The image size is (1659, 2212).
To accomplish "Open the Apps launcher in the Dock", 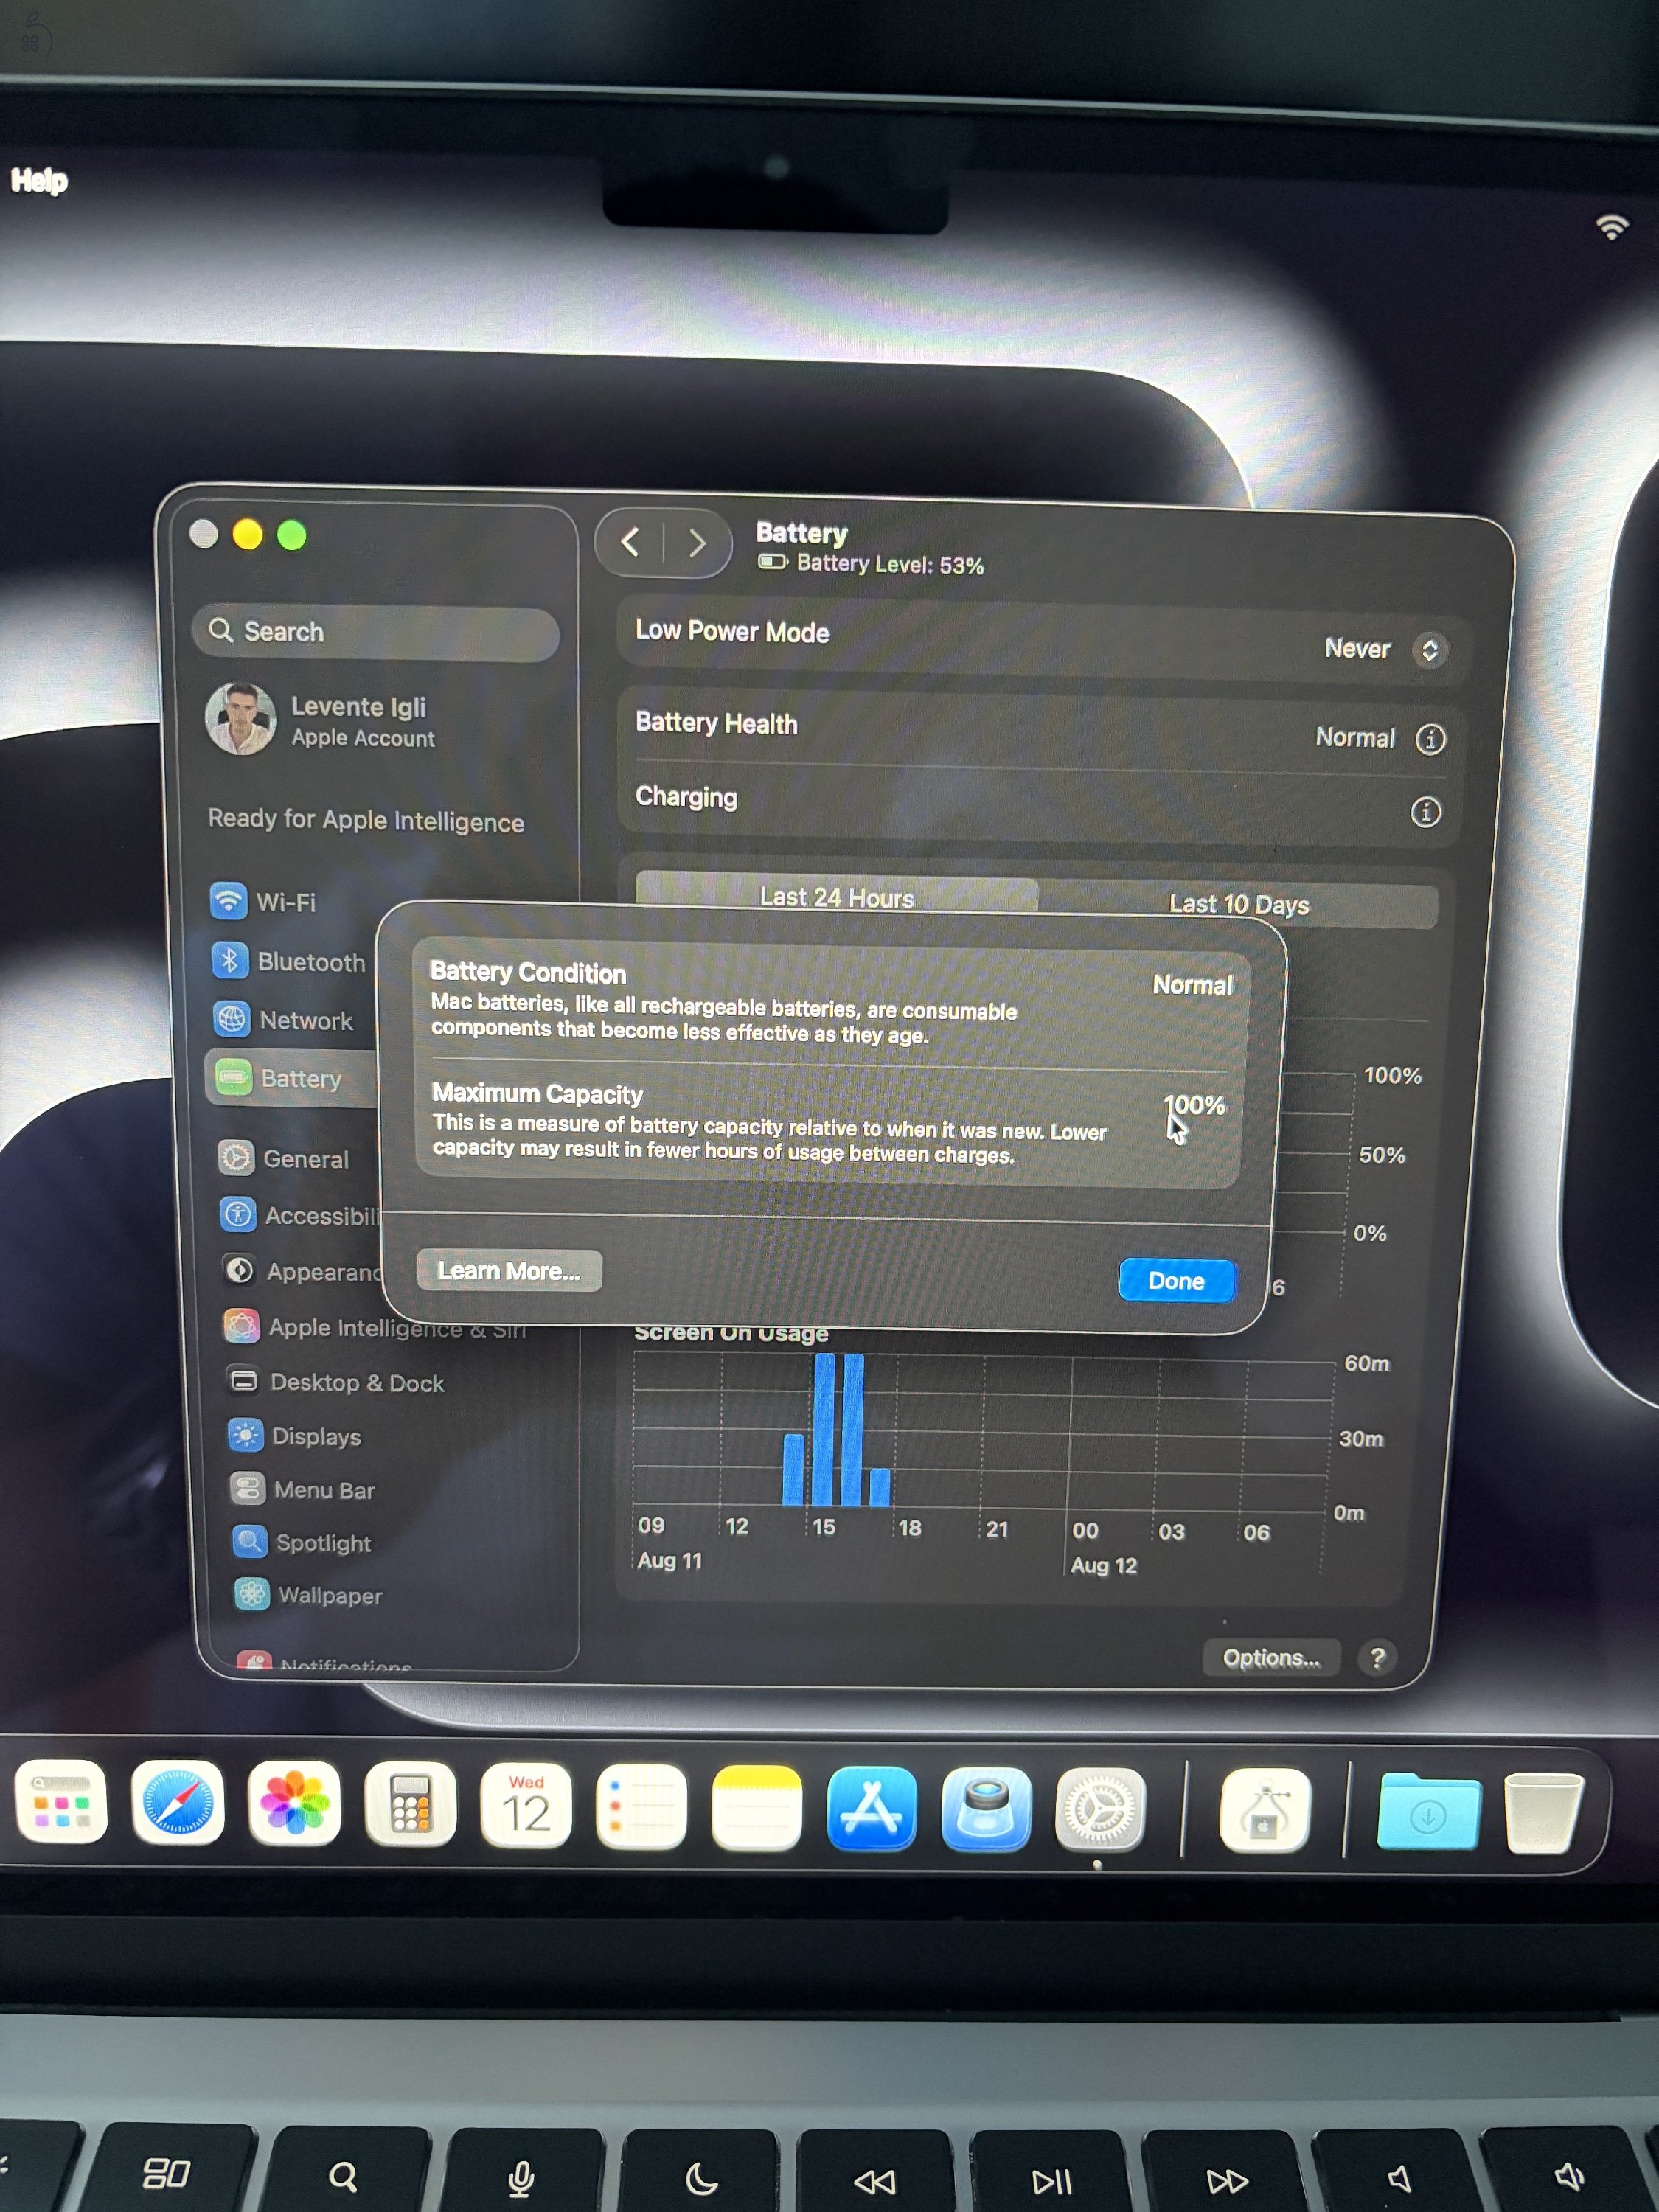I will click(x=61, y=1801).
